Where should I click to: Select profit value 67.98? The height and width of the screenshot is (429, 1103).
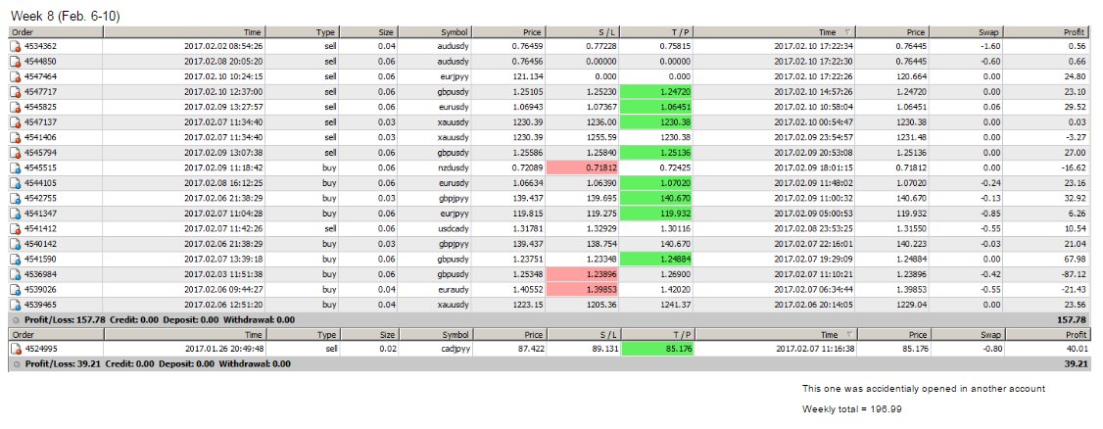(x=1077, y=259)
